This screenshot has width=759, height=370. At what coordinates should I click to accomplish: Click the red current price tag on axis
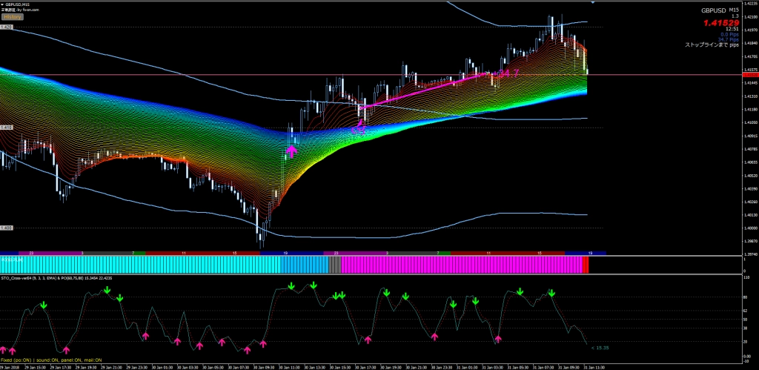tap(749, 76)
